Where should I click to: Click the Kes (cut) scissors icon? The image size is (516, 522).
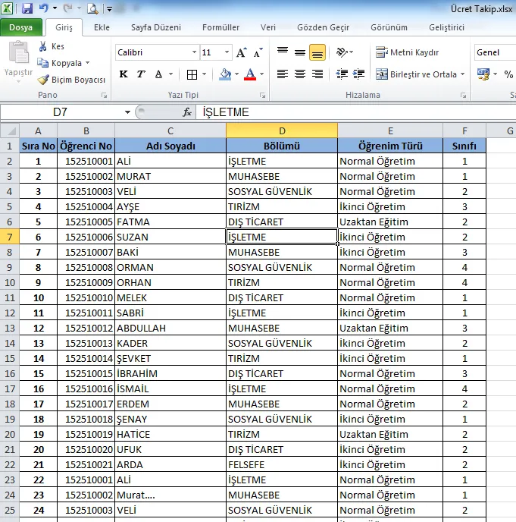pos(44,46)
